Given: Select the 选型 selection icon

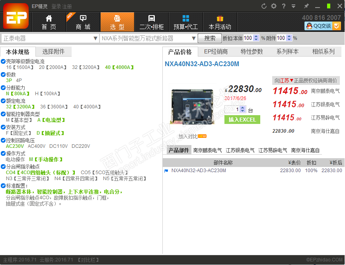Looking at the screenshot, I should pos(117,18).
